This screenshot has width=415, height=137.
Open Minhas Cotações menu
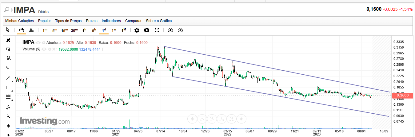(x=19, y=21)
